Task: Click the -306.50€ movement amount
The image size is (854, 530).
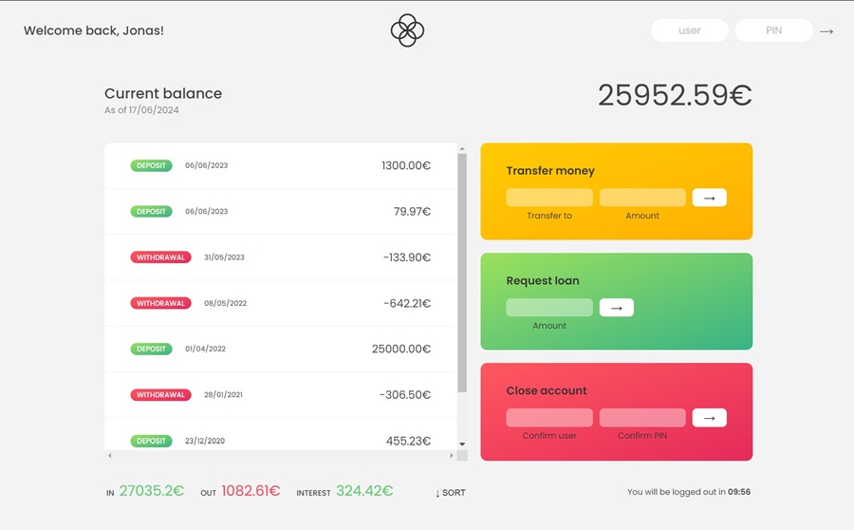Action: coord(405,394)
